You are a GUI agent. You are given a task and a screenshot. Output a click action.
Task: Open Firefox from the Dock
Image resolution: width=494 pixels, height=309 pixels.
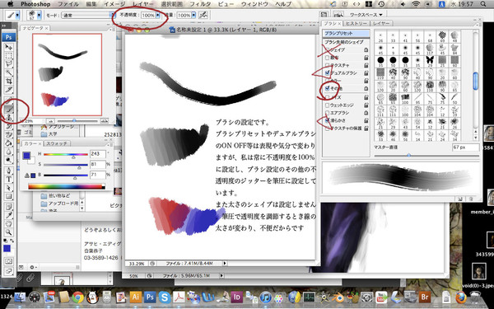(x=461, y=297)
